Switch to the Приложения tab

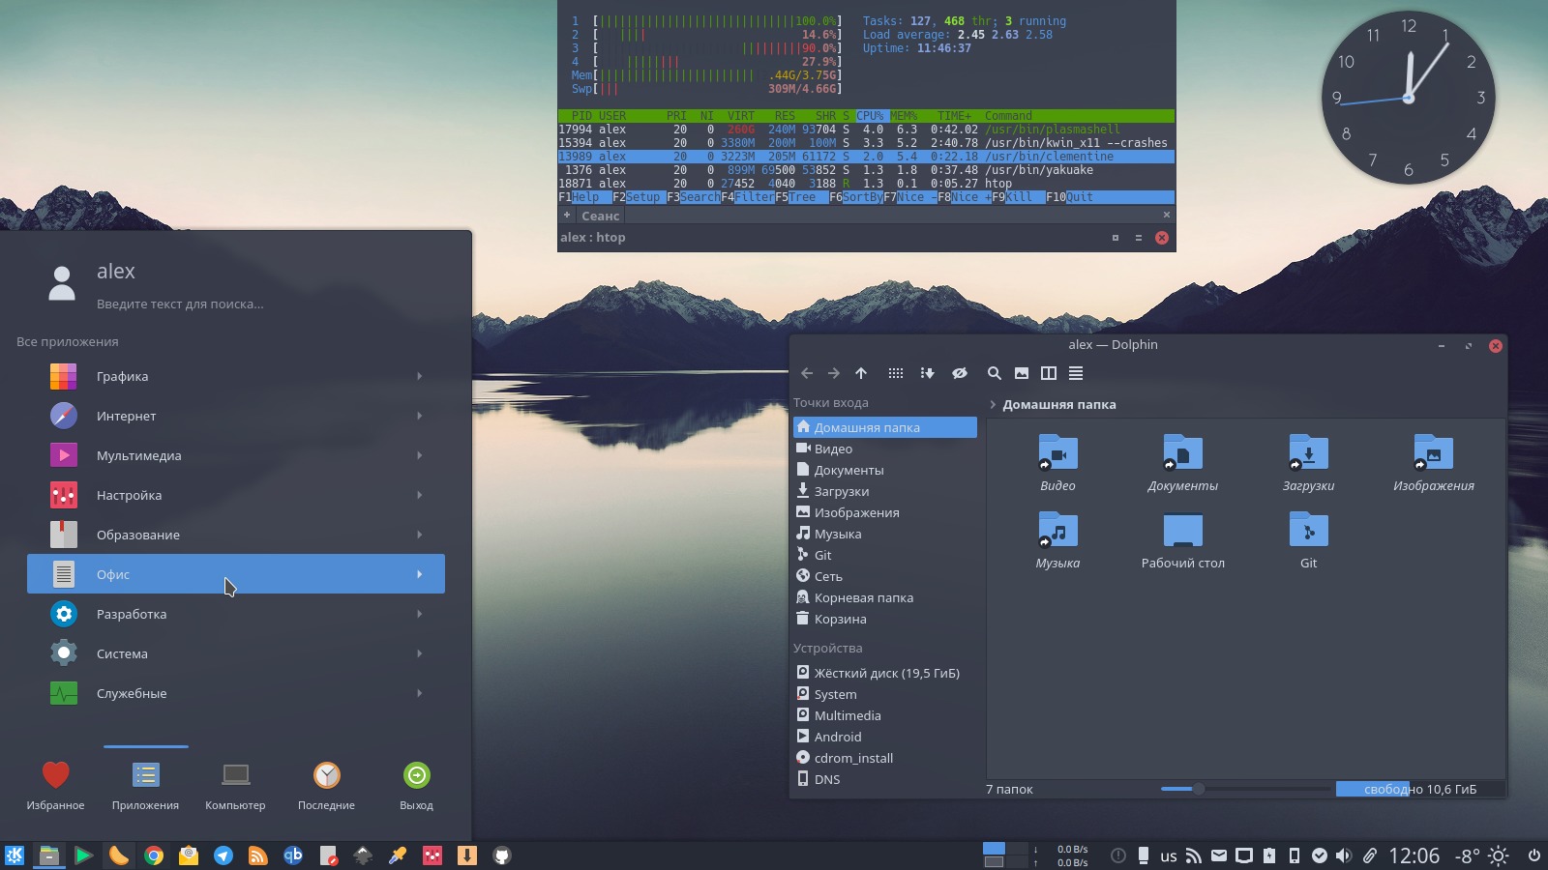(x=145, y=783)
